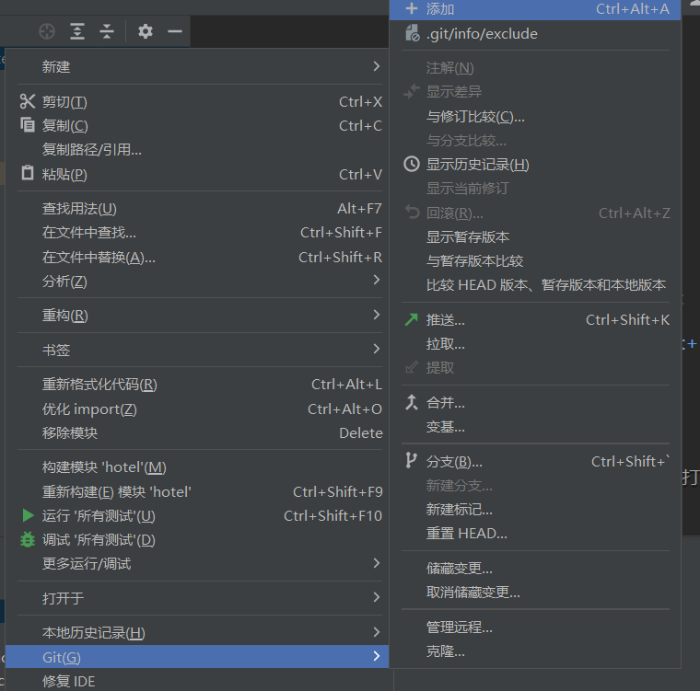Choose 重置 HEAD... menu item
Viewport: 700px width, 691px height.
point(535,533)
